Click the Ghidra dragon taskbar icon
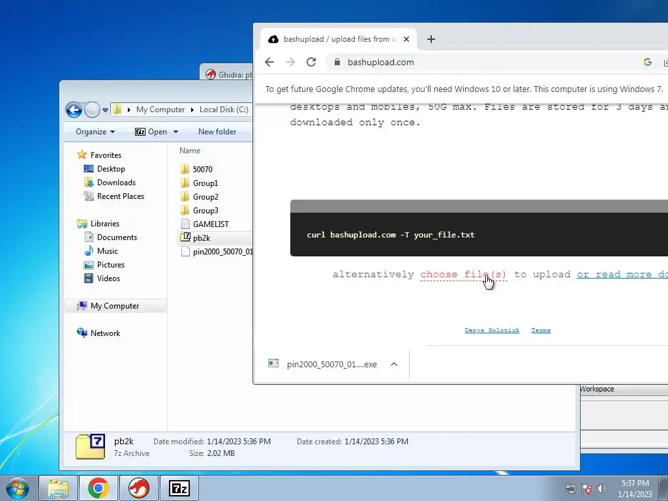 pyautogui.click(x=138, y=488)
